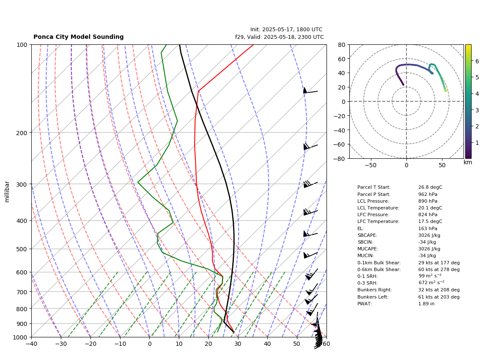483x353 pixels.
Task: Click the hodograph '−80' y-axis tick label
Action: tap(340, 159)
